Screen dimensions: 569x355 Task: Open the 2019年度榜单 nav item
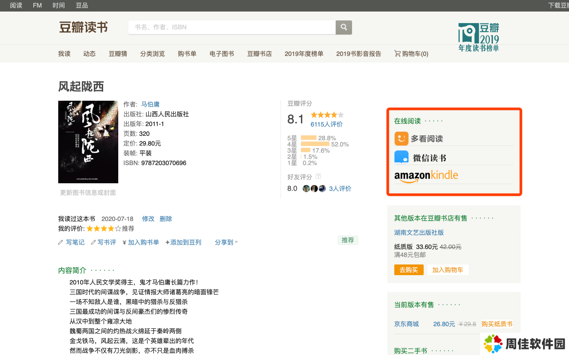(x=304, y=54)
